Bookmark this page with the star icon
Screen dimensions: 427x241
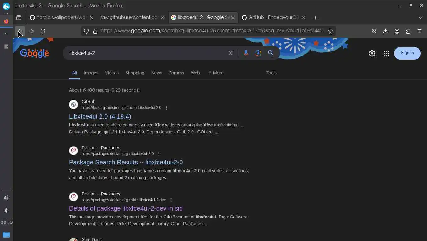click(x=331, y=31)
